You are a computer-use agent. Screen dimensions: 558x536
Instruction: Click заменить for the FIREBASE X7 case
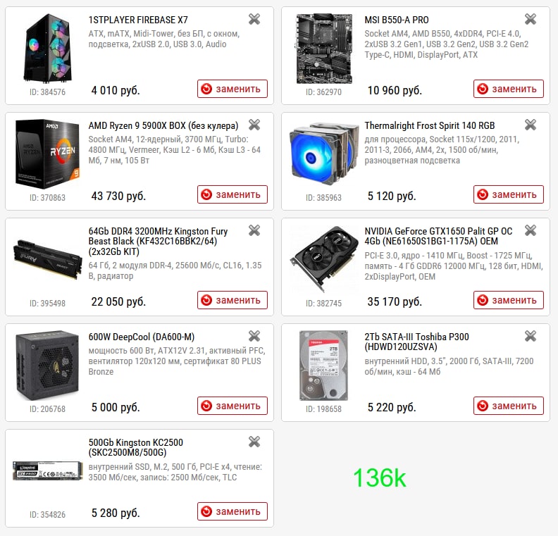232,89
